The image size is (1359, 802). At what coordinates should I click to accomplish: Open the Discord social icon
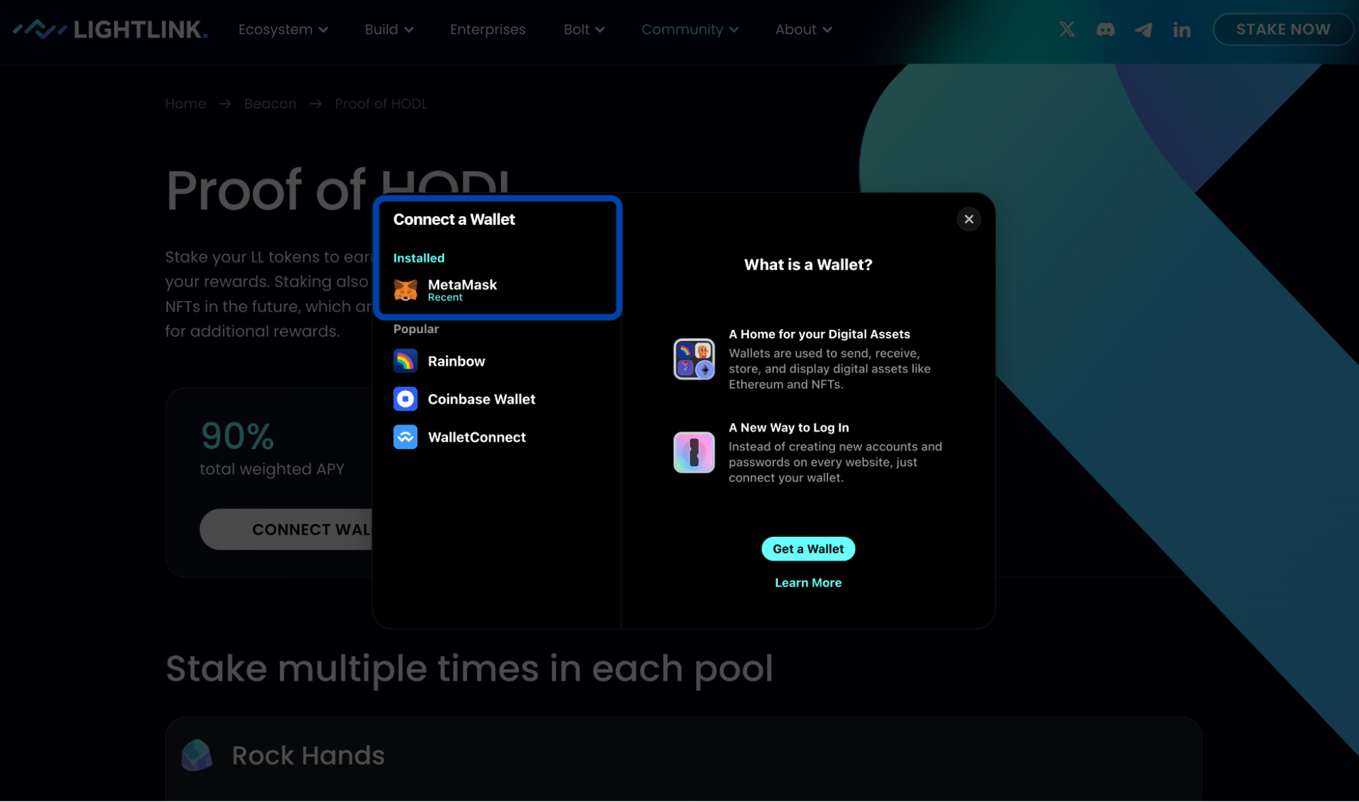(x=1105, y=29)
